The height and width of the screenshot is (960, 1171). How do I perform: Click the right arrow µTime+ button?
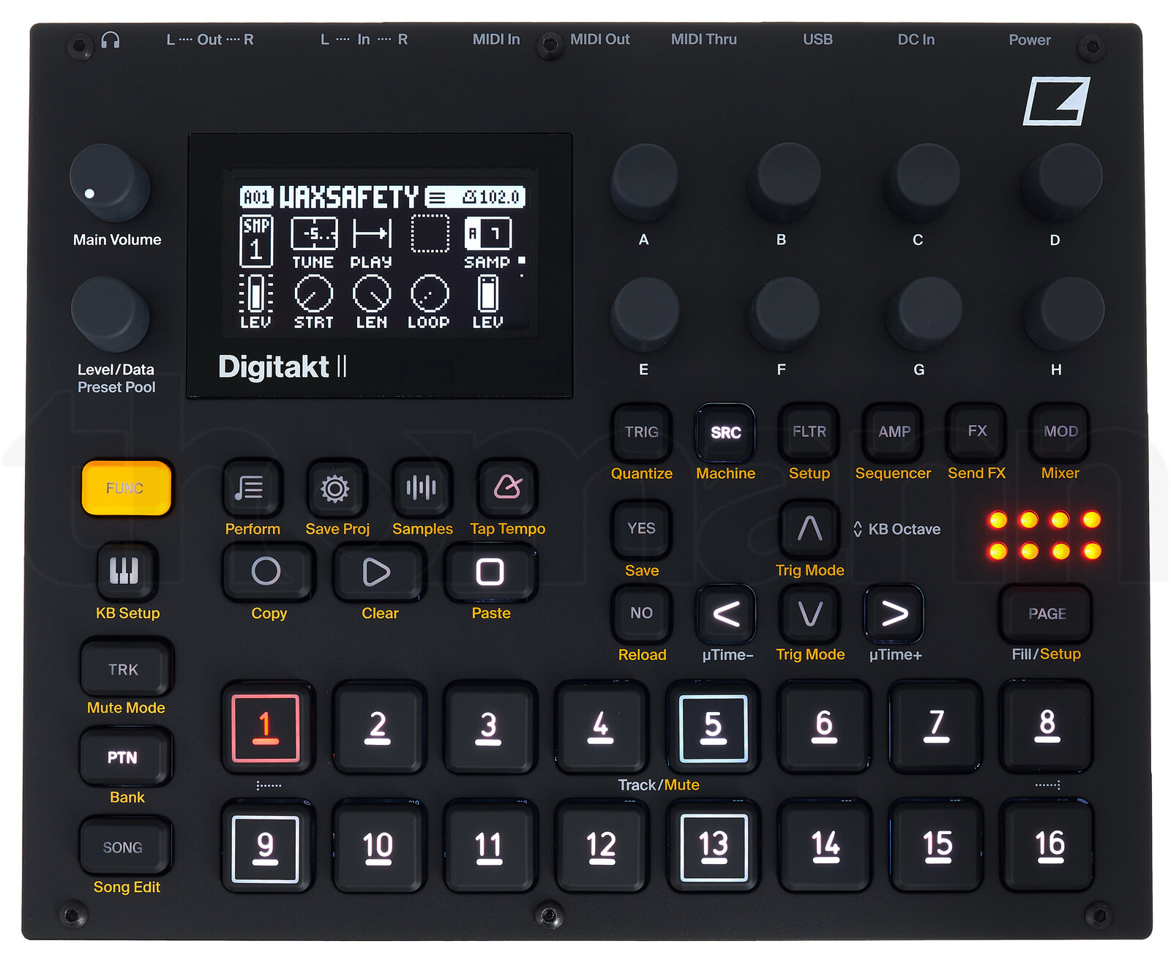tap(894, 613)
